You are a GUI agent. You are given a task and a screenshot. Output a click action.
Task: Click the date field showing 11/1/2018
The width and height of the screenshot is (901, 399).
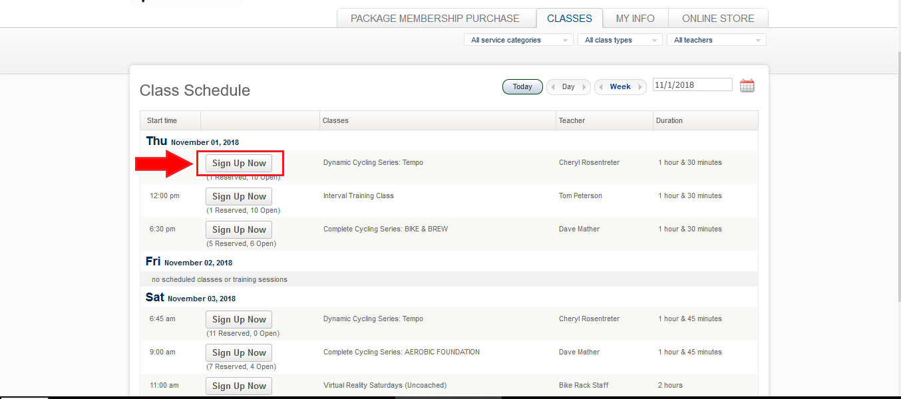click(x=692, y=85)
